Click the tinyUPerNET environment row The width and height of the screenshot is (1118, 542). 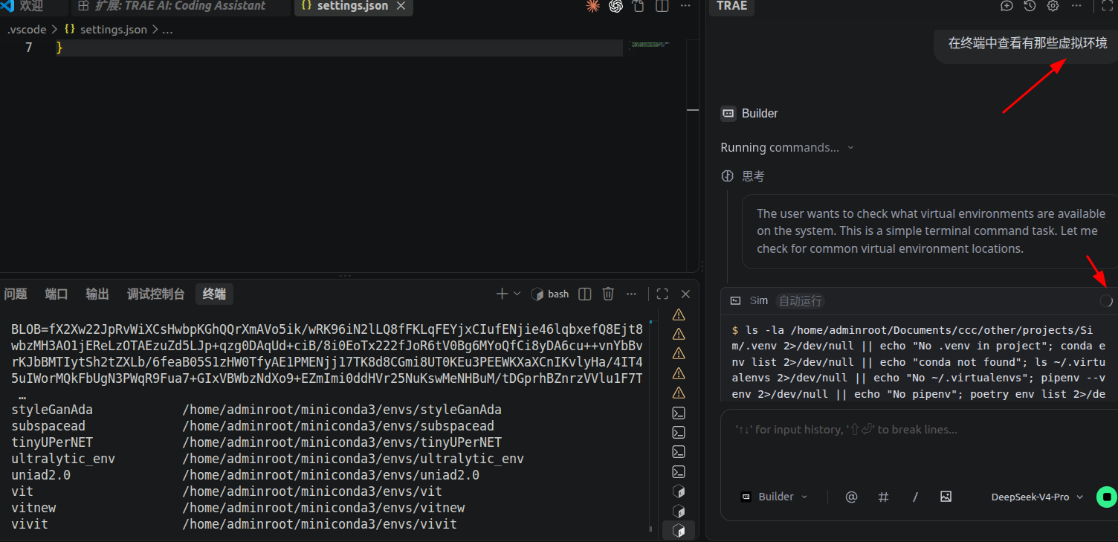[x=256, y=443]
